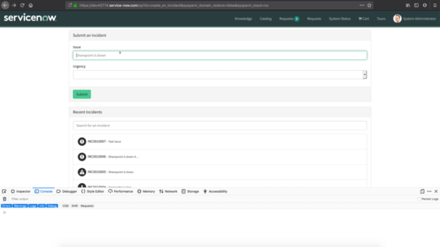Image resolution: width=440 pixels, height=247 pixels.
Task: Open the Knowledge nav link
Action: pos(243,19)
